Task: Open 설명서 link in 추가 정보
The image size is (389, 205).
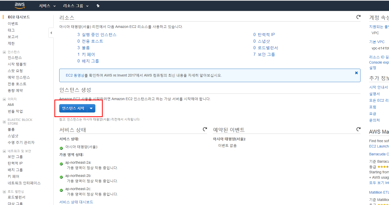Action: [x=375, y=94]
